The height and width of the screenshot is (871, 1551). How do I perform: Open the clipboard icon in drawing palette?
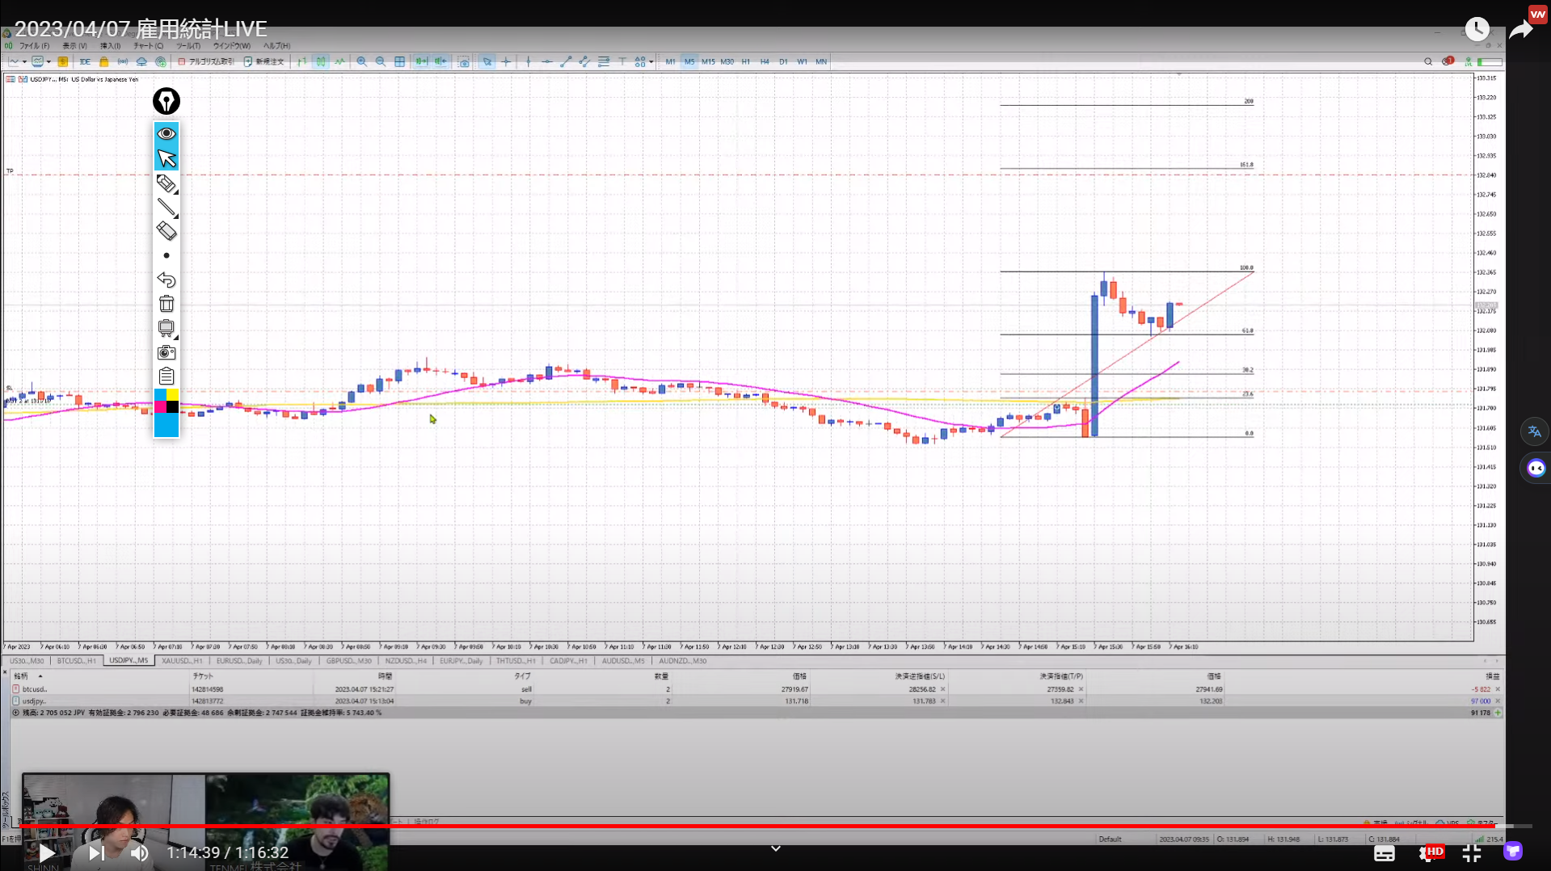[x=166, y=377]
